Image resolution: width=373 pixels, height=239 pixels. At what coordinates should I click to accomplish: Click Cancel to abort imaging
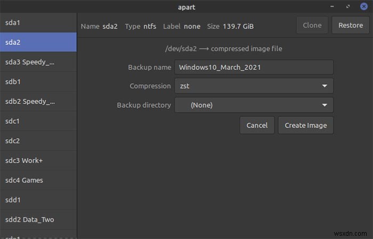257,125
